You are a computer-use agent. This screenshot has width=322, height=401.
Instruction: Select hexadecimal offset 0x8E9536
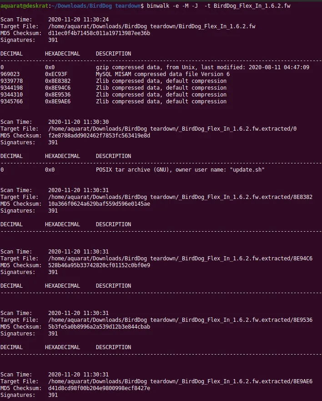(58, 95)
